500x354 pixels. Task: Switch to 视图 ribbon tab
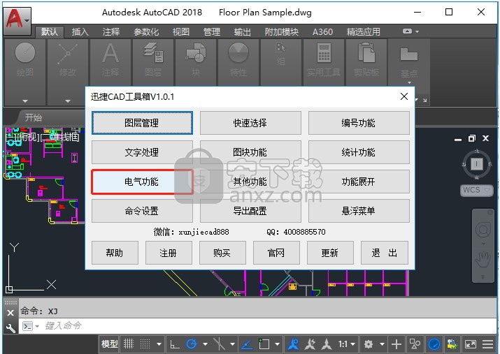(x=181, y=32)
